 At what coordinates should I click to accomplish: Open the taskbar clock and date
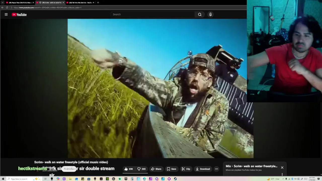coord(312,179)
